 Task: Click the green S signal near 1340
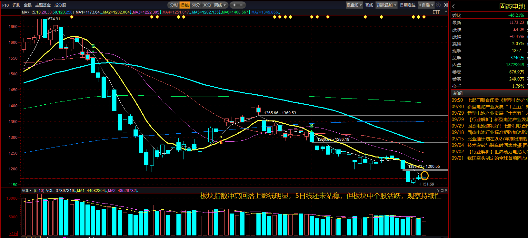pos(312,126)
